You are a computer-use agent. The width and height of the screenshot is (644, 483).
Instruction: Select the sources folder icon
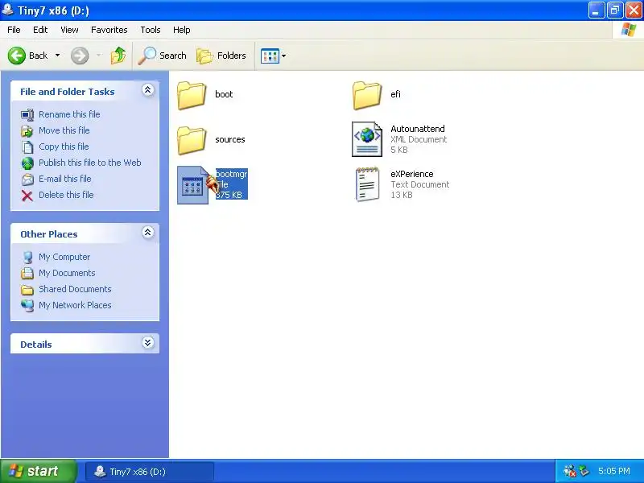(192, 140)
